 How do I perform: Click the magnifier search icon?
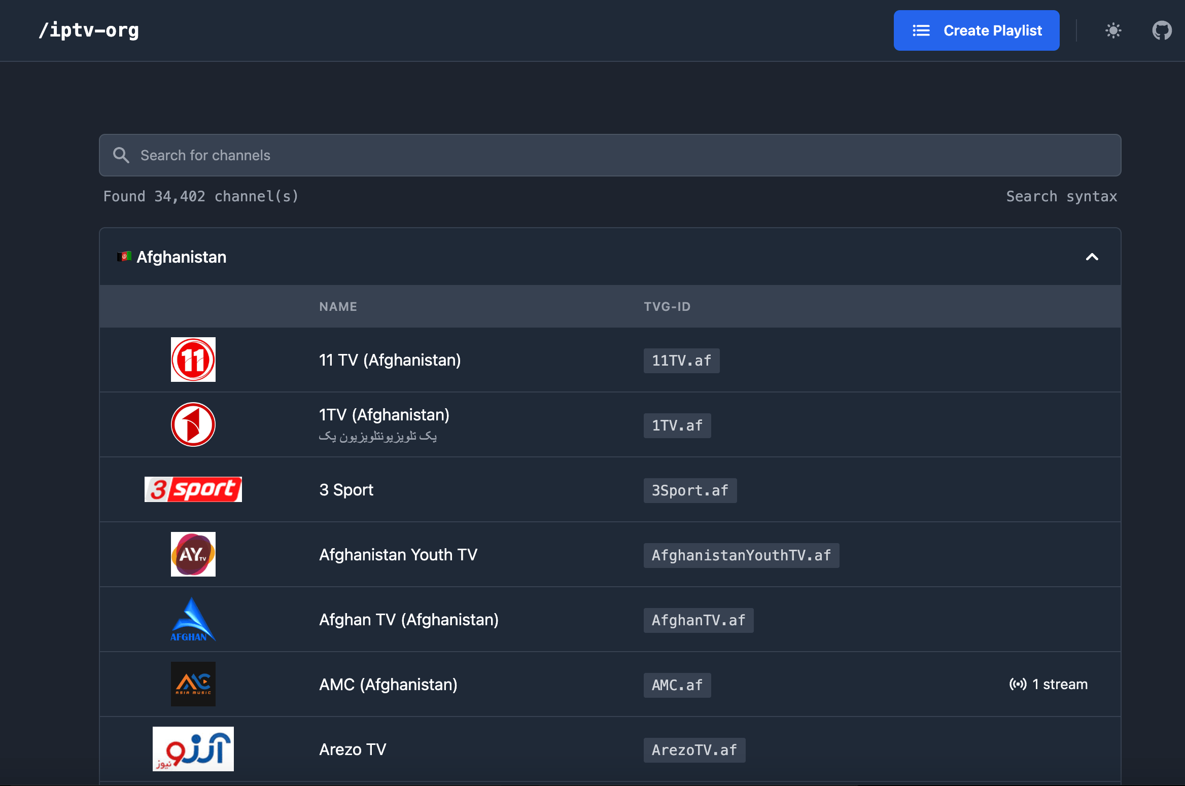coord(121,155)
